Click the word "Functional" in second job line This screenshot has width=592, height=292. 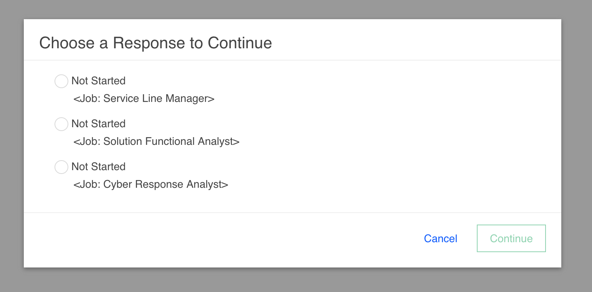[x=170, y=142]
